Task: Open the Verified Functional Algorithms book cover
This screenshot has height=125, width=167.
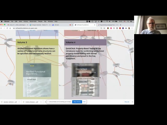Action: tap(37, 80)
